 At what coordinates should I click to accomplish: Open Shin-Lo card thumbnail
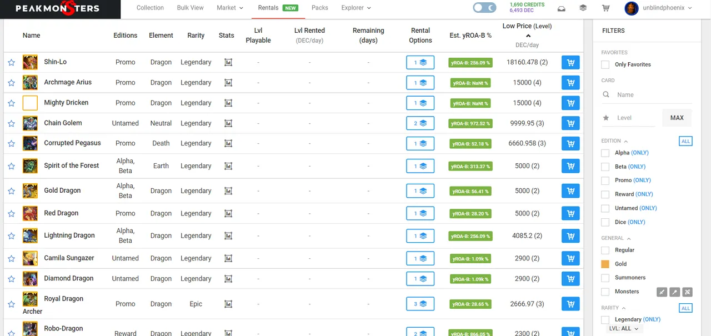pos(30,62)
